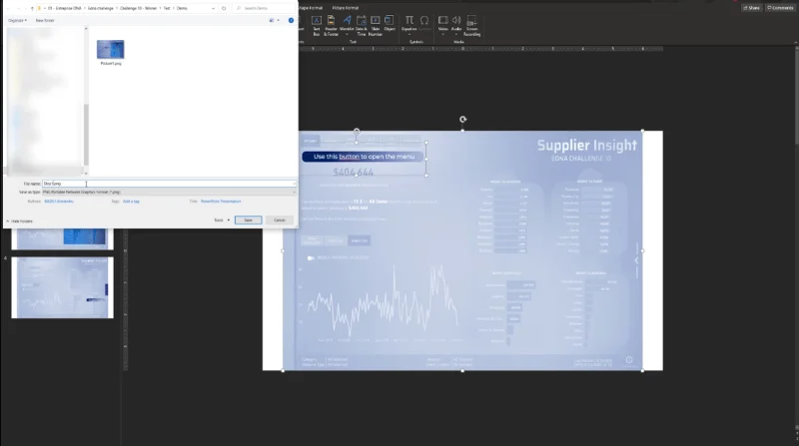
Task: Focus the Search Demo box
Action: click(x=264, y=8)
